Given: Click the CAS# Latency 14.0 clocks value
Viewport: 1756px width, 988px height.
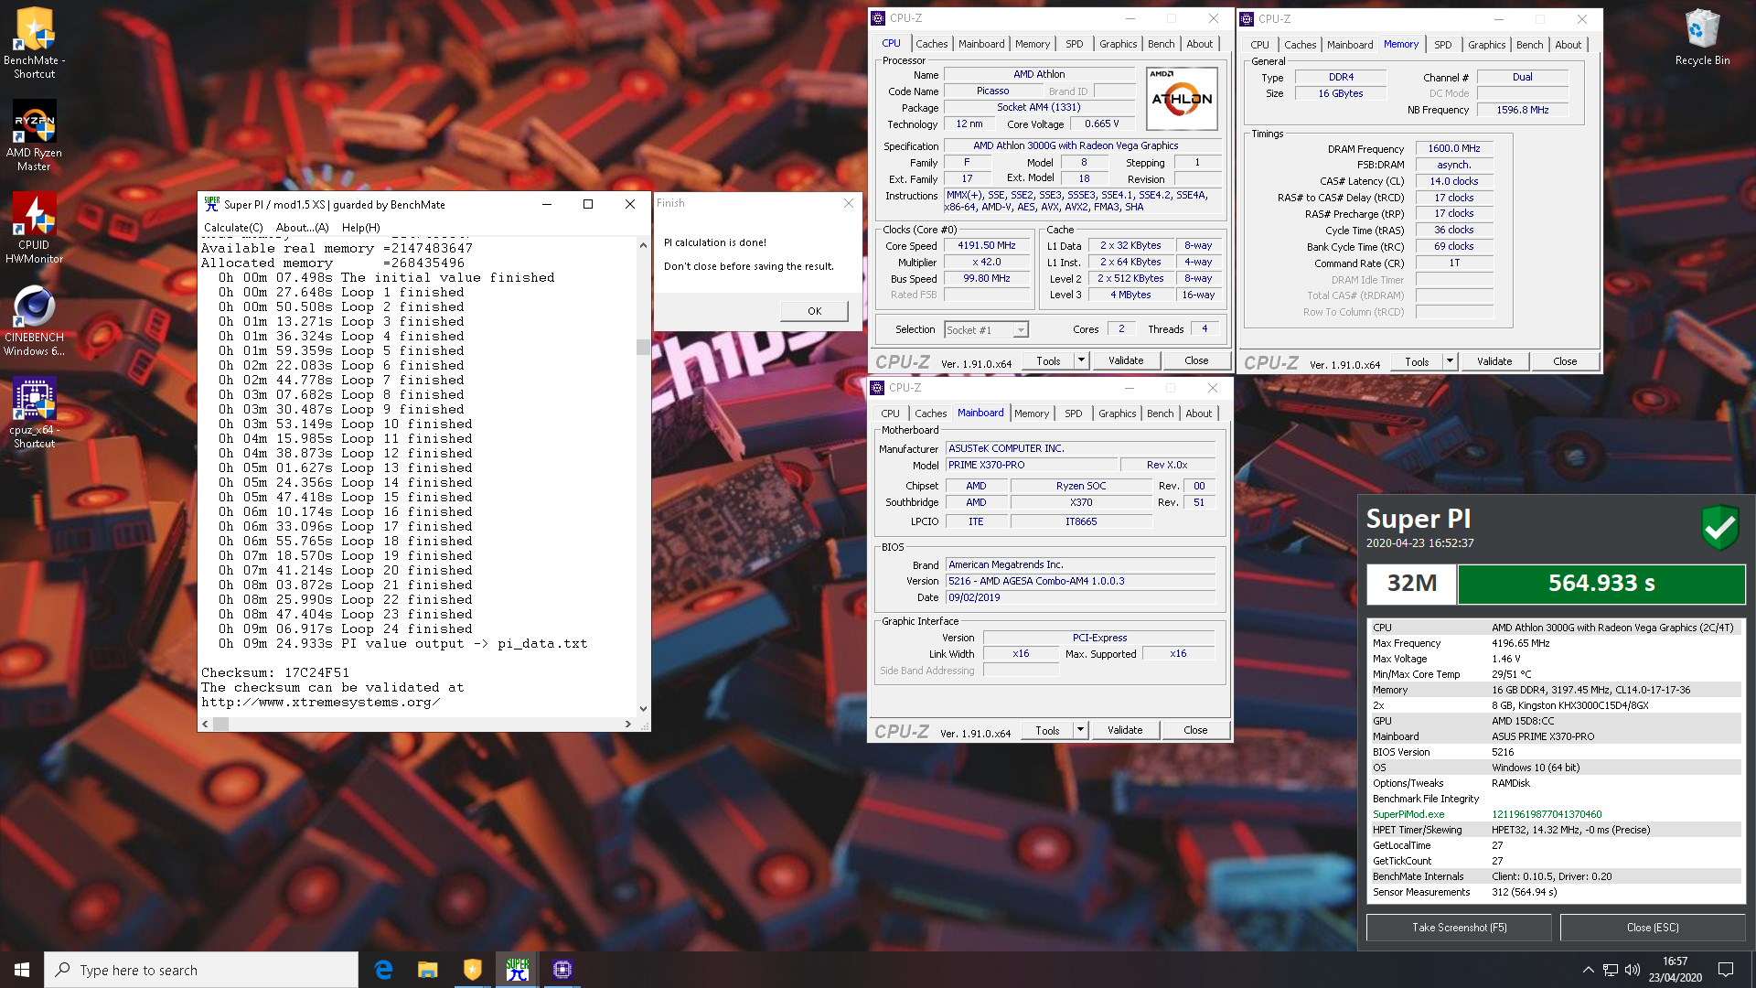Looking at the screenshot, I should point(1453,181).
